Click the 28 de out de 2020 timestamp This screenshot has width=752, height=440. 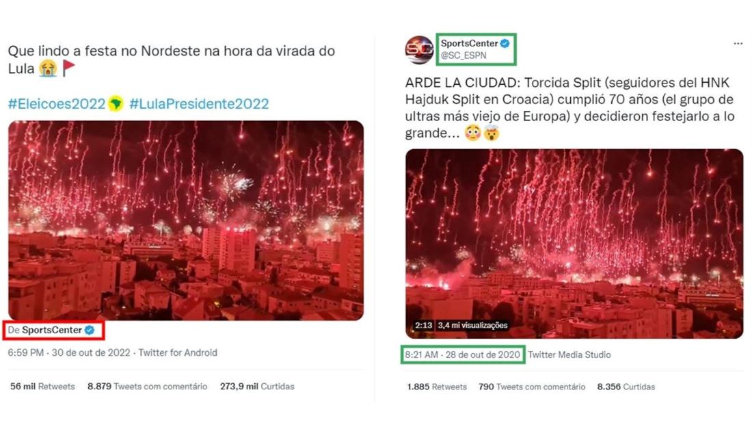coord(483,354)
